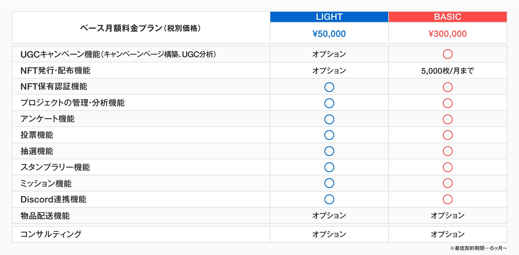519x255 pixels.
Task: Click the コンサルティング row label
Action: pyautogui.click(x=51, y=234)
